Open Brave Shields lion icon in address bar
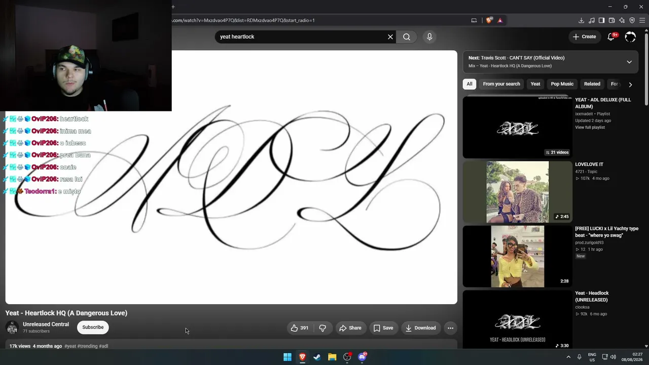Image resolution: width=649 pixels, height=365 pixels. click(489, 20)
